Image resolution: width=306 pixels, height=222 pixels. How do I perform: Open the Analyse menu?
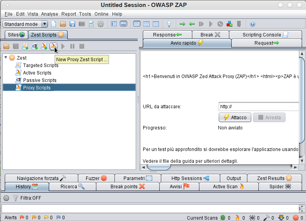tap(50, 14)
